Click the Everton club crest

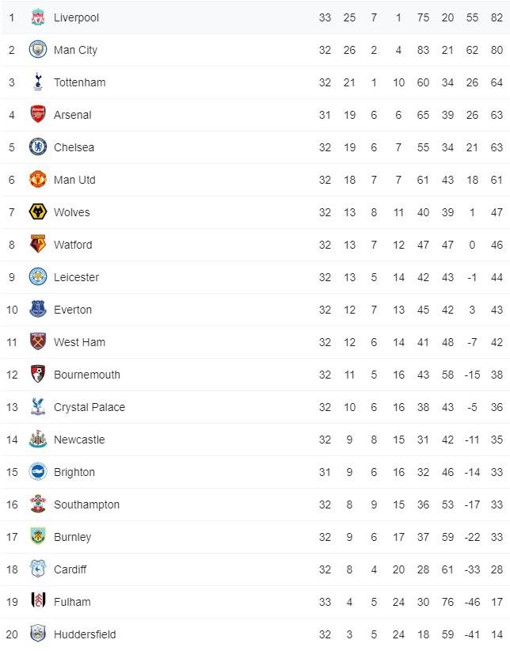coord(38,310)
